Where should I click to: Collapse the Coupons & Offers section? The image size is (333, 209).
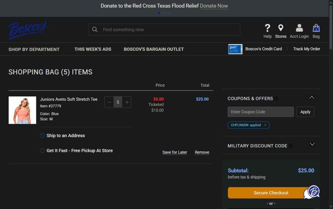click(312, 97)
